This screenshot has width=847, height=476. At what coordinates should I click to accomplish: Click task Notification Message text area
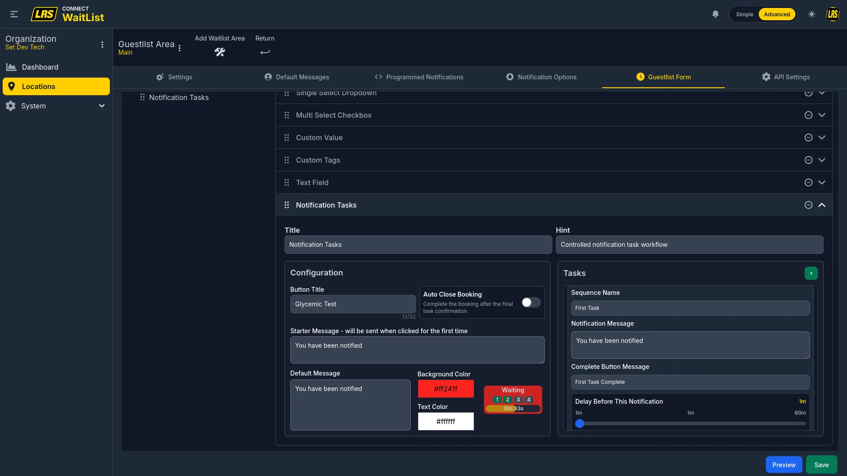[x=690, y=345]
